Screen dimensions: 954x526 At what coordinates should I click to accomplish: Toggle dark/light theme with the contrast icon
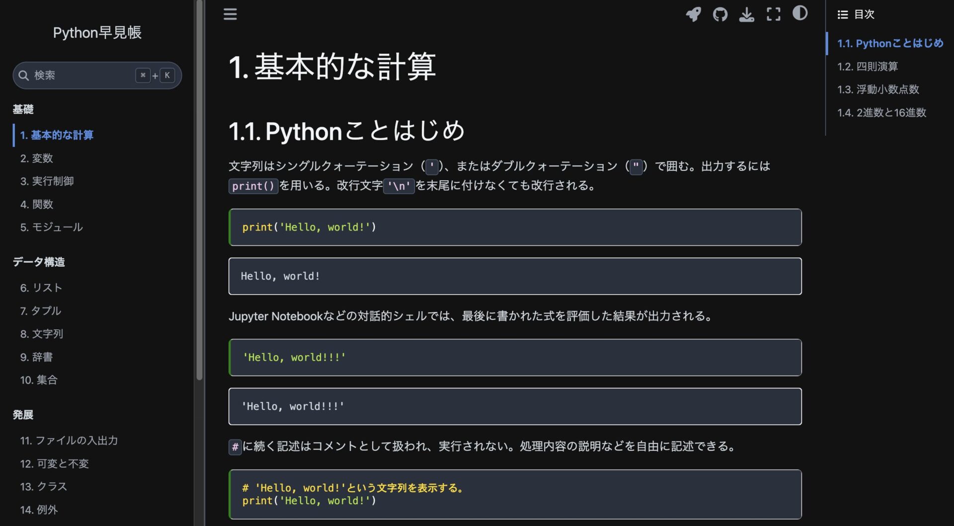(x=800, y=14)
